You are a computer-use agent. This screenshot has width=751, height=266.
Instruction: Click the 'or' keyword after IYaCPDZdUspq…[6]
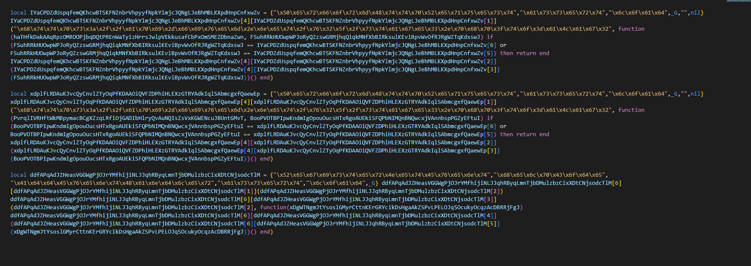[503, 45]
